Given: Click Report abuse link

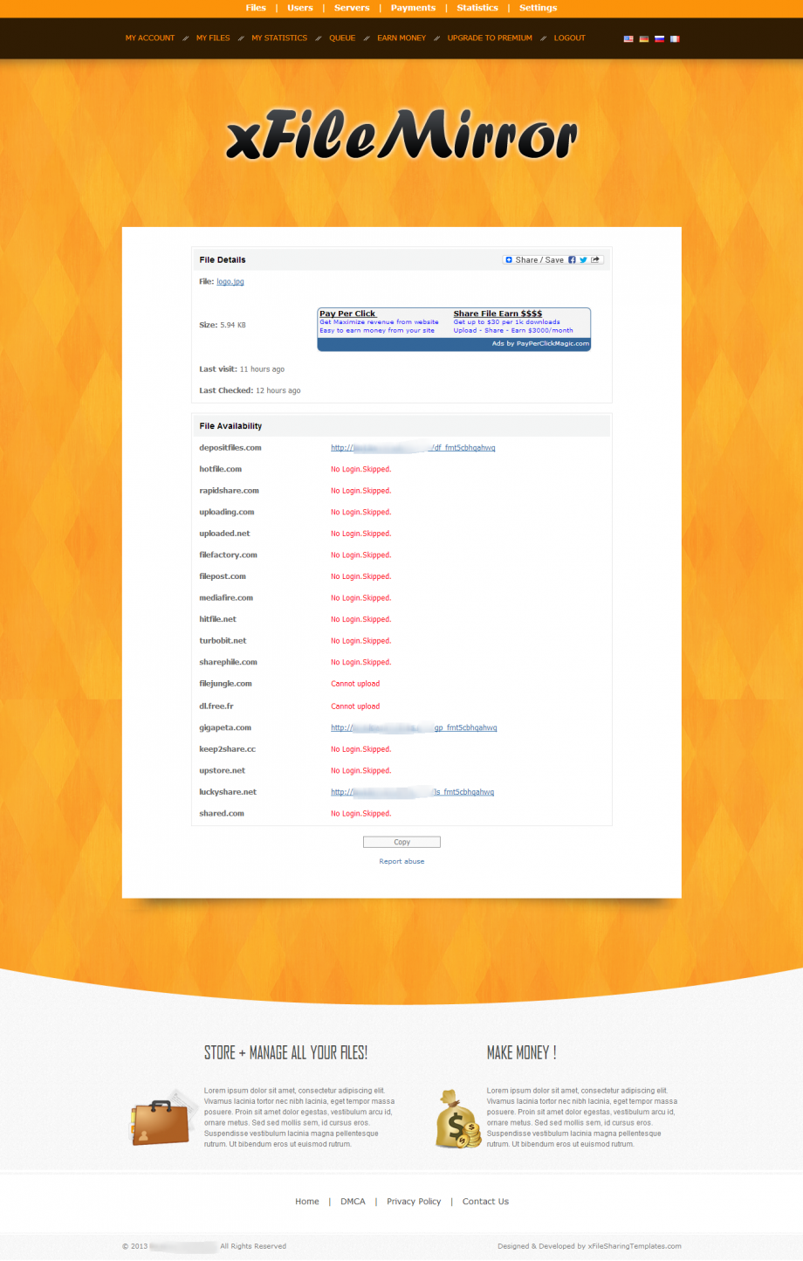Looking at the screenshot, I should coord(401,862).
